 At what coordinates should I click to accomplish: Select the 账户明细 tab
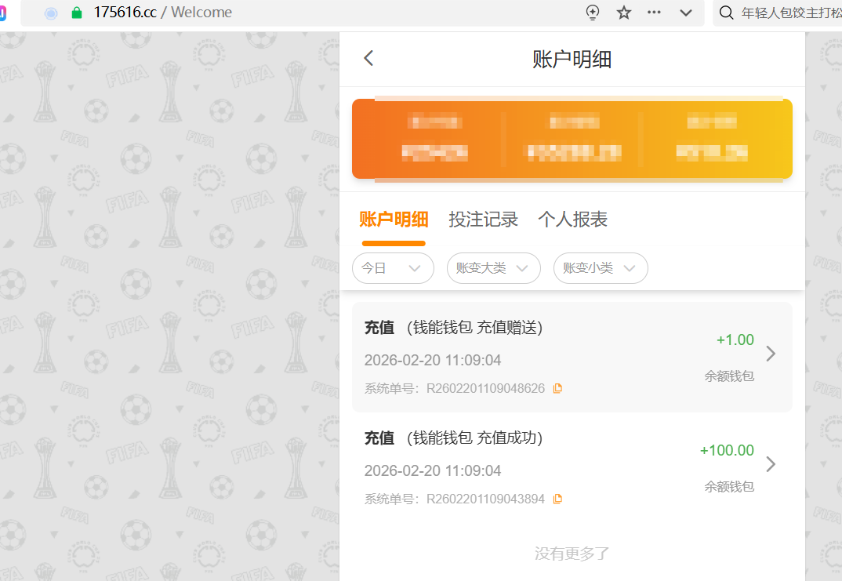point(394,220)
